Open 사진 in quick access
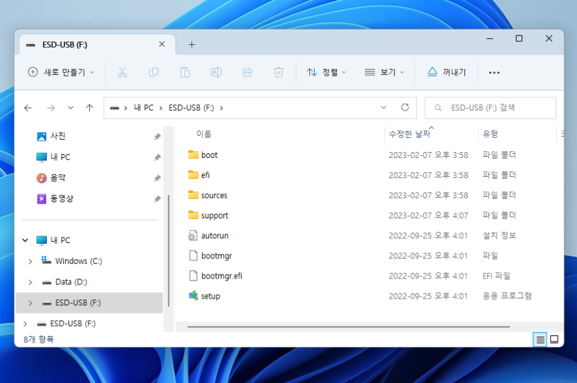577x383 pixels. click(58, 136)
